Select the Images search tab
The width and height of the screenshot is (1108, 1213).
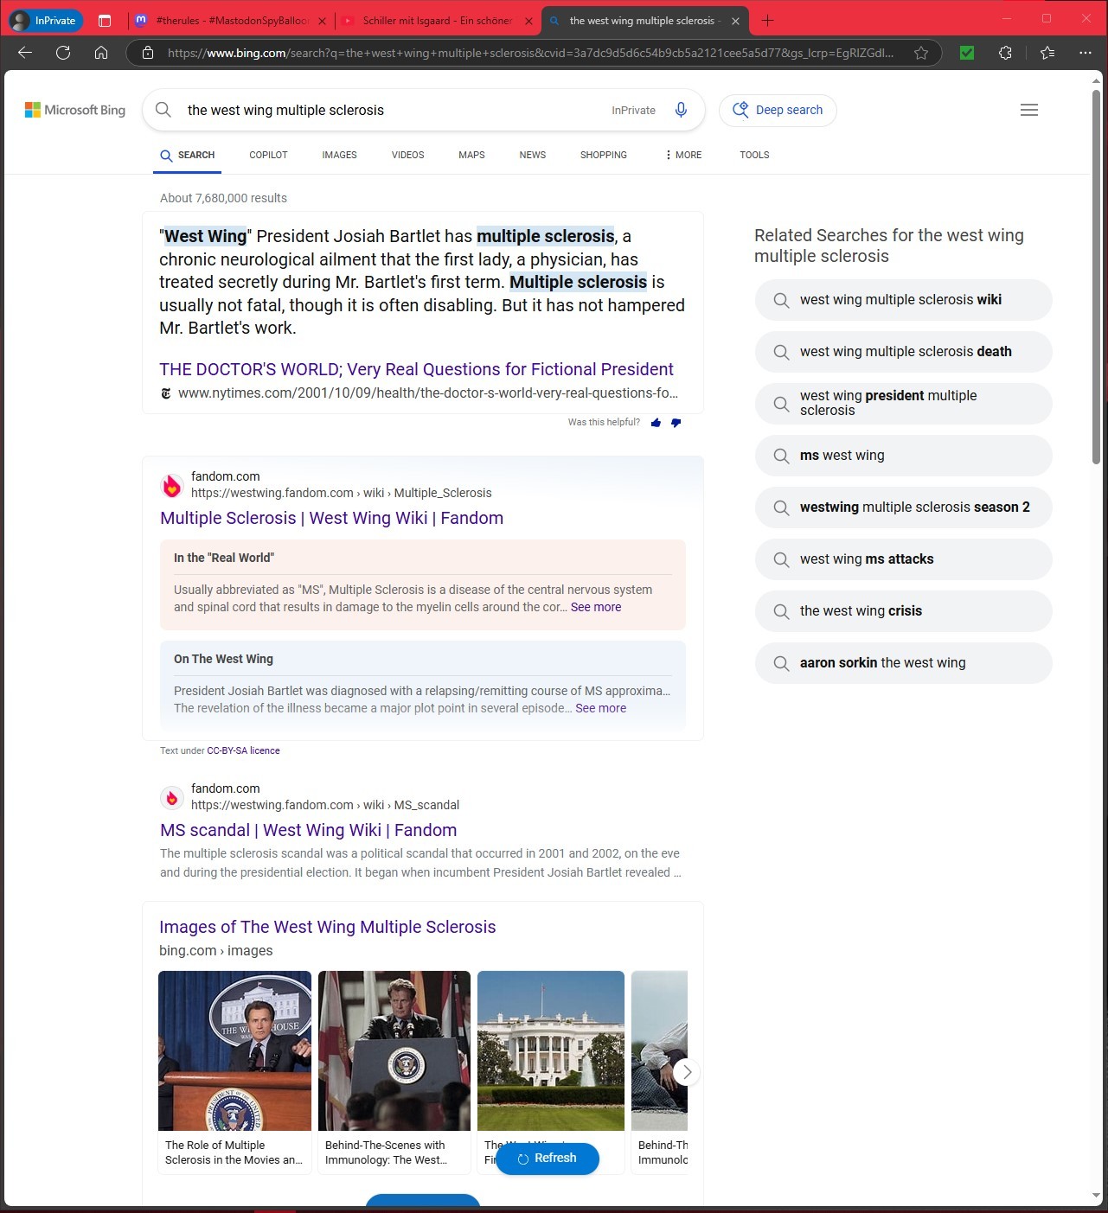[339, 155]
